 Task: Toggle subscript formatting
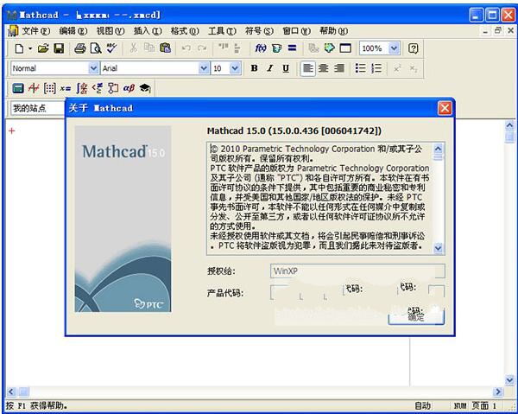point(414,68)
